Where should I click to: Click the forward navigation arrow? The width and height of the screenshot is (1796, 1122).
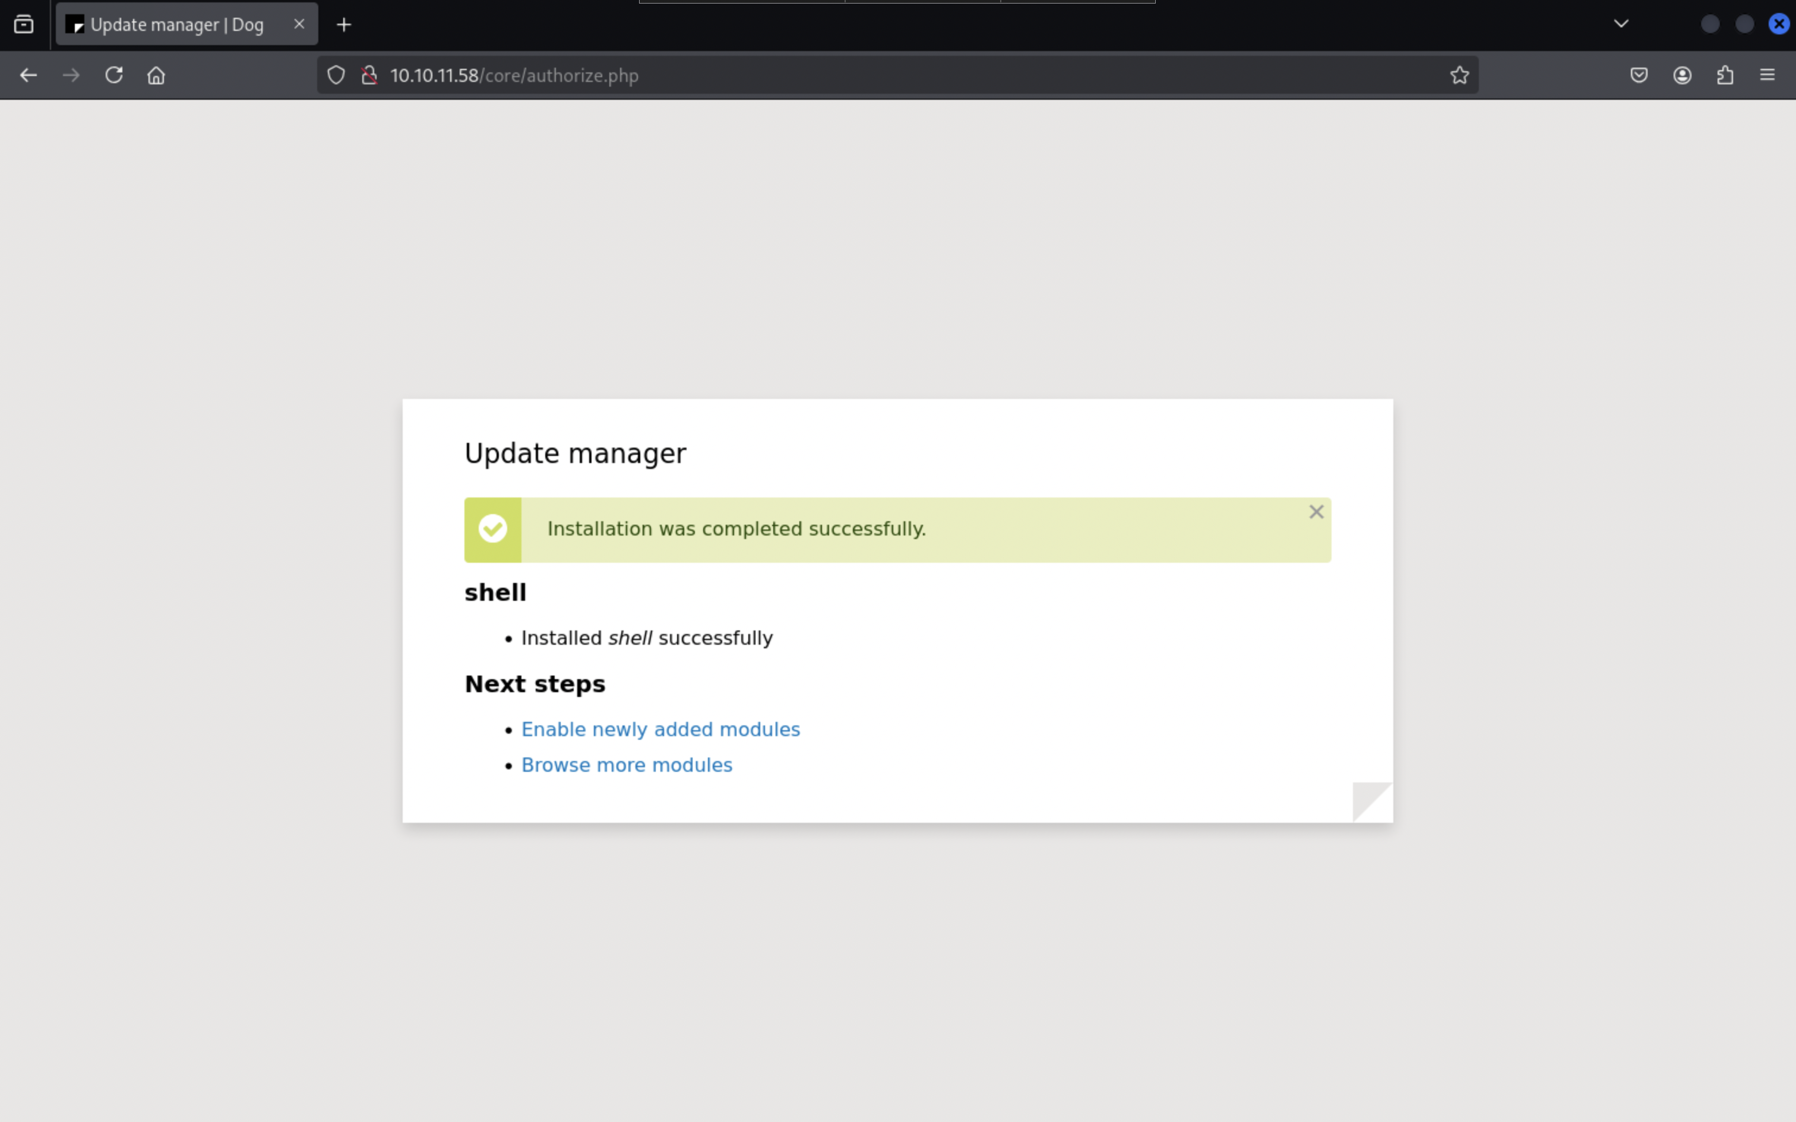pos(71,75)
